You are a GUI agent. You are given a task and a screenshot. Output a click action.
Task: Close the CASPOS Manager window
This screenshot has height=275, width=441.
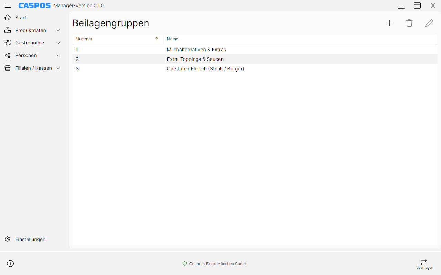pyautogui.click(x=433, y=5)
